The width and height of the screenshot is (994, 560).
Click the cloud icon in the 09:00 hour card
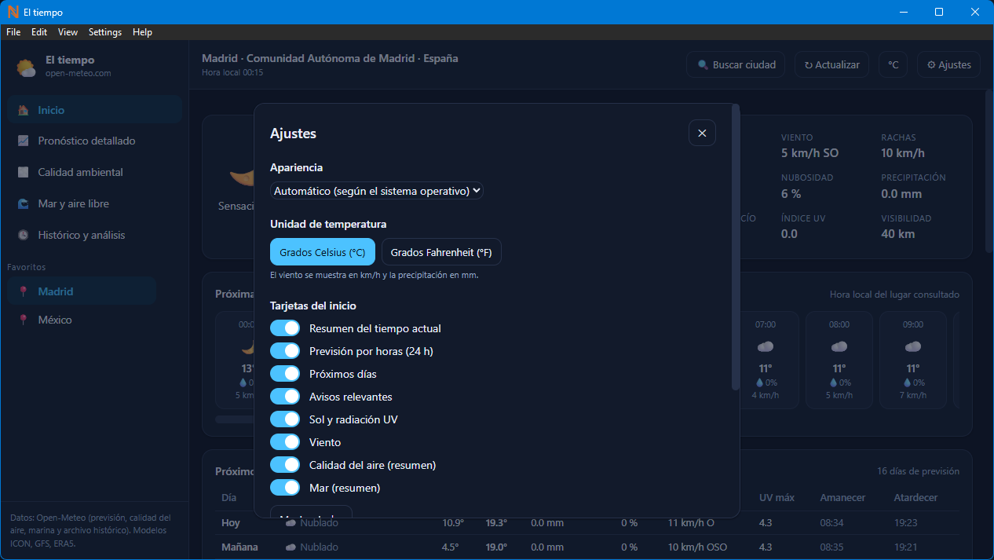click(x=913, y=346)
